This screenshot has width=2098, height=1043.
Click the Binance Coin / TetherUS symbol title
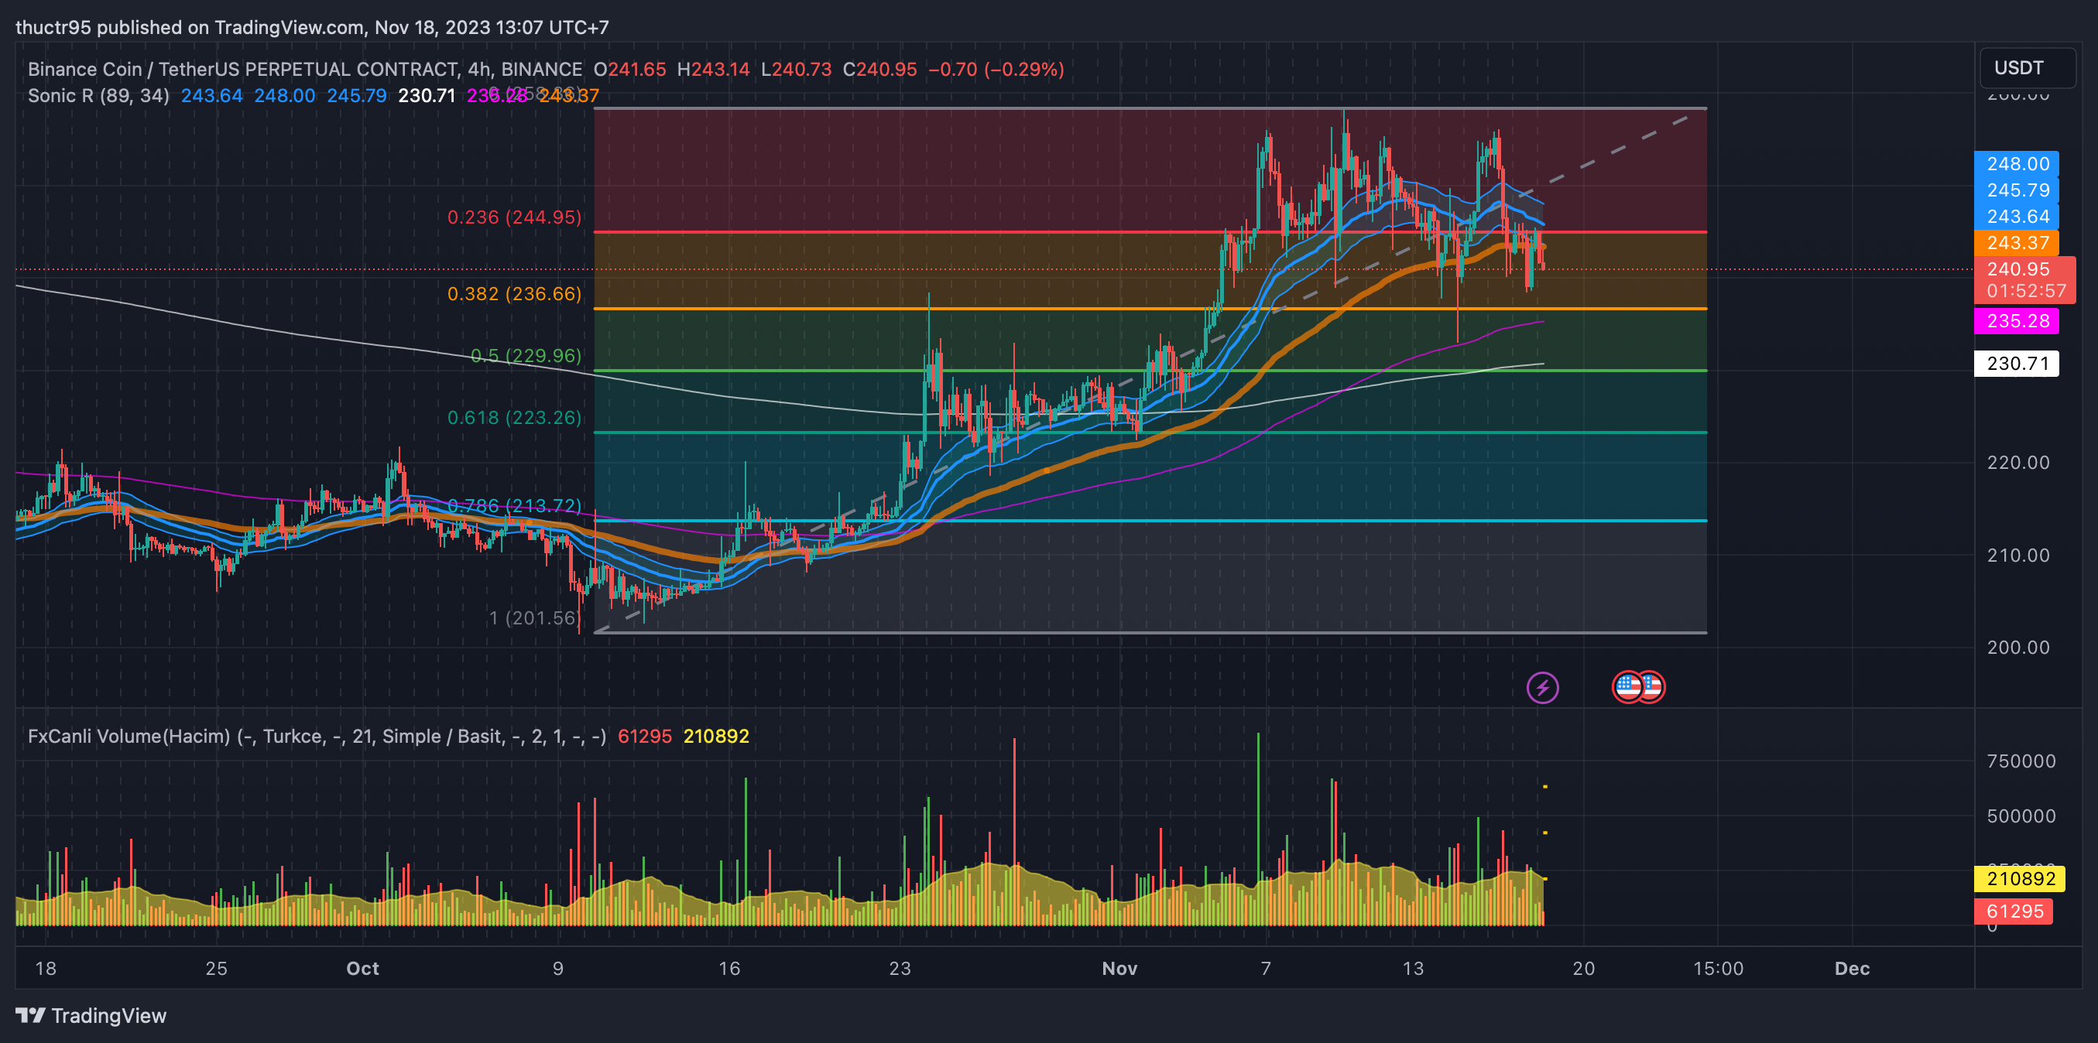pyautogui.click(x=304, y=69)
